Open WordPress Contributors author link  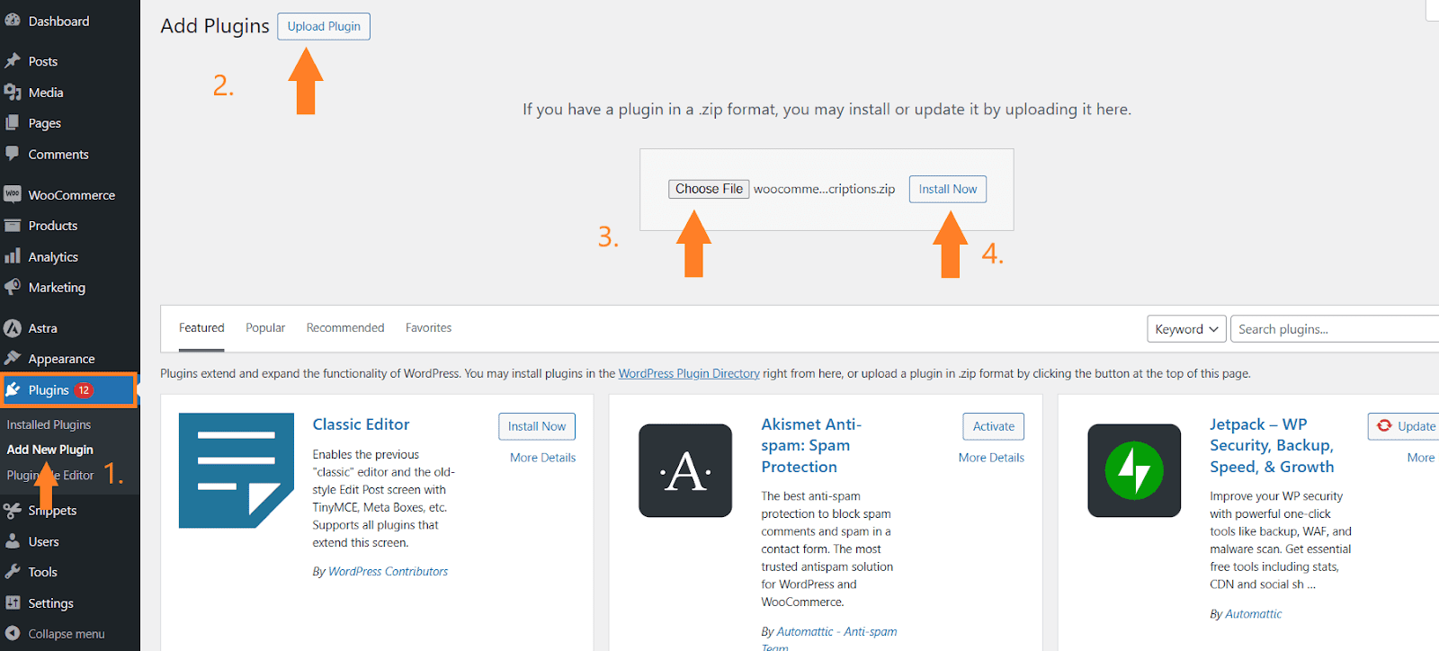pos(388,571)
